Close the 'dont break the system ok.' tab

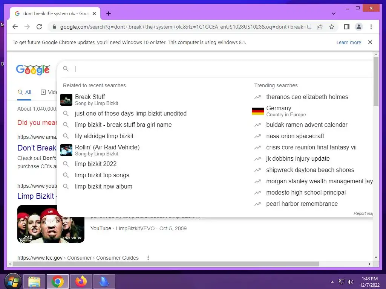(x=94, y=14)
